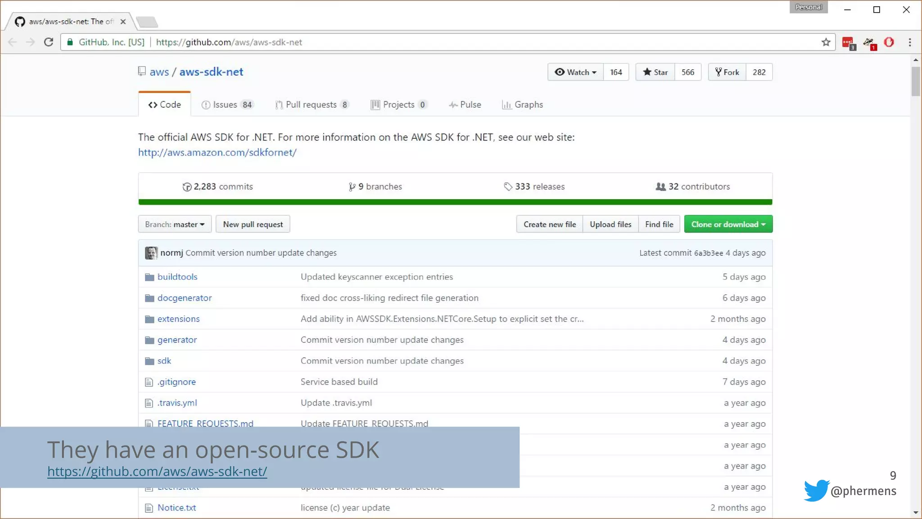This screenshot has height=519, width=922.
Task: Open the Issues tab
Action: (x=227, y=105)
